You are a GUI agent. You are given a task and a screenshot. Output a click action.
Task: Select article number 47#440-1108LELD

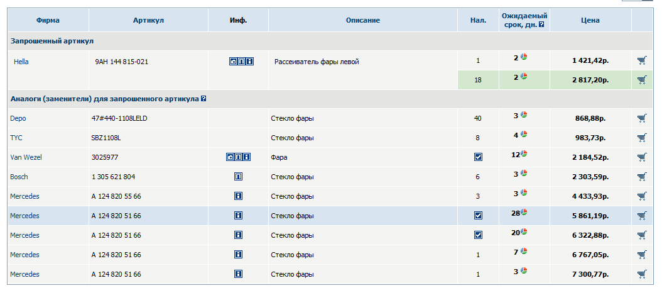click(x=119, y=118)
